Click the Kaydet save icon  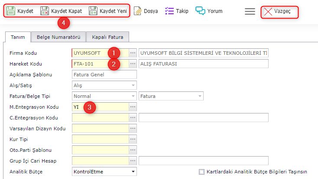coord(11,11)
